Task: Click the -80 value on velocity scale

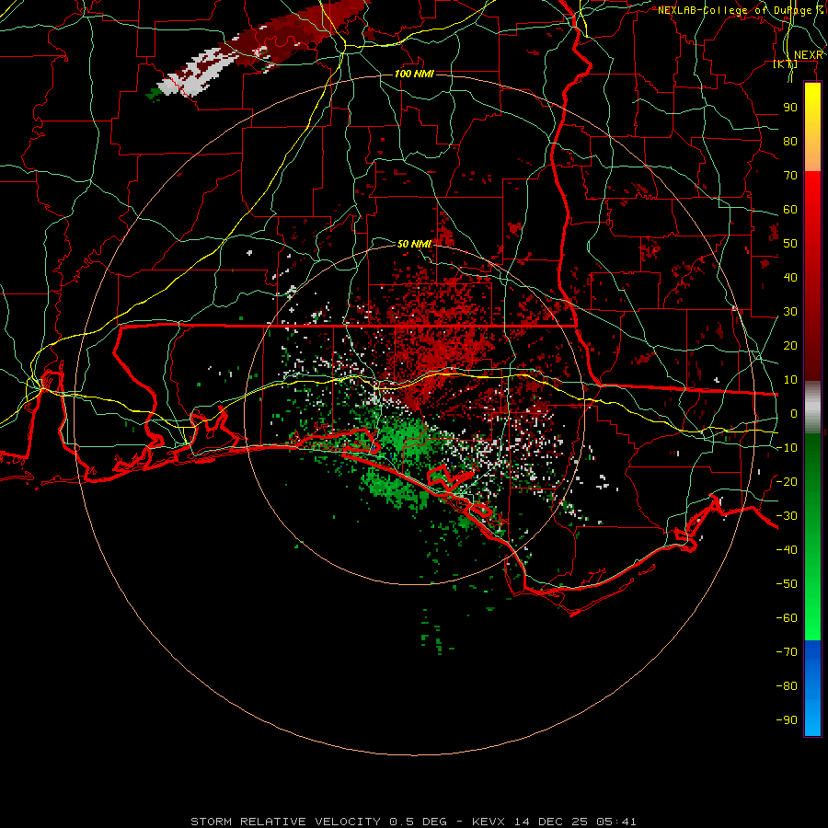Action: click(787, 686)
